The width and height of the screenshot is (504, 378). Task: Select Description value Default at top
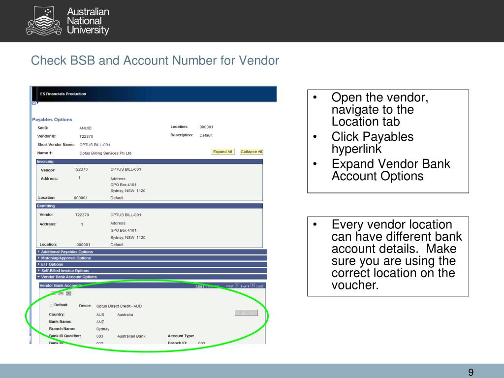206,135
